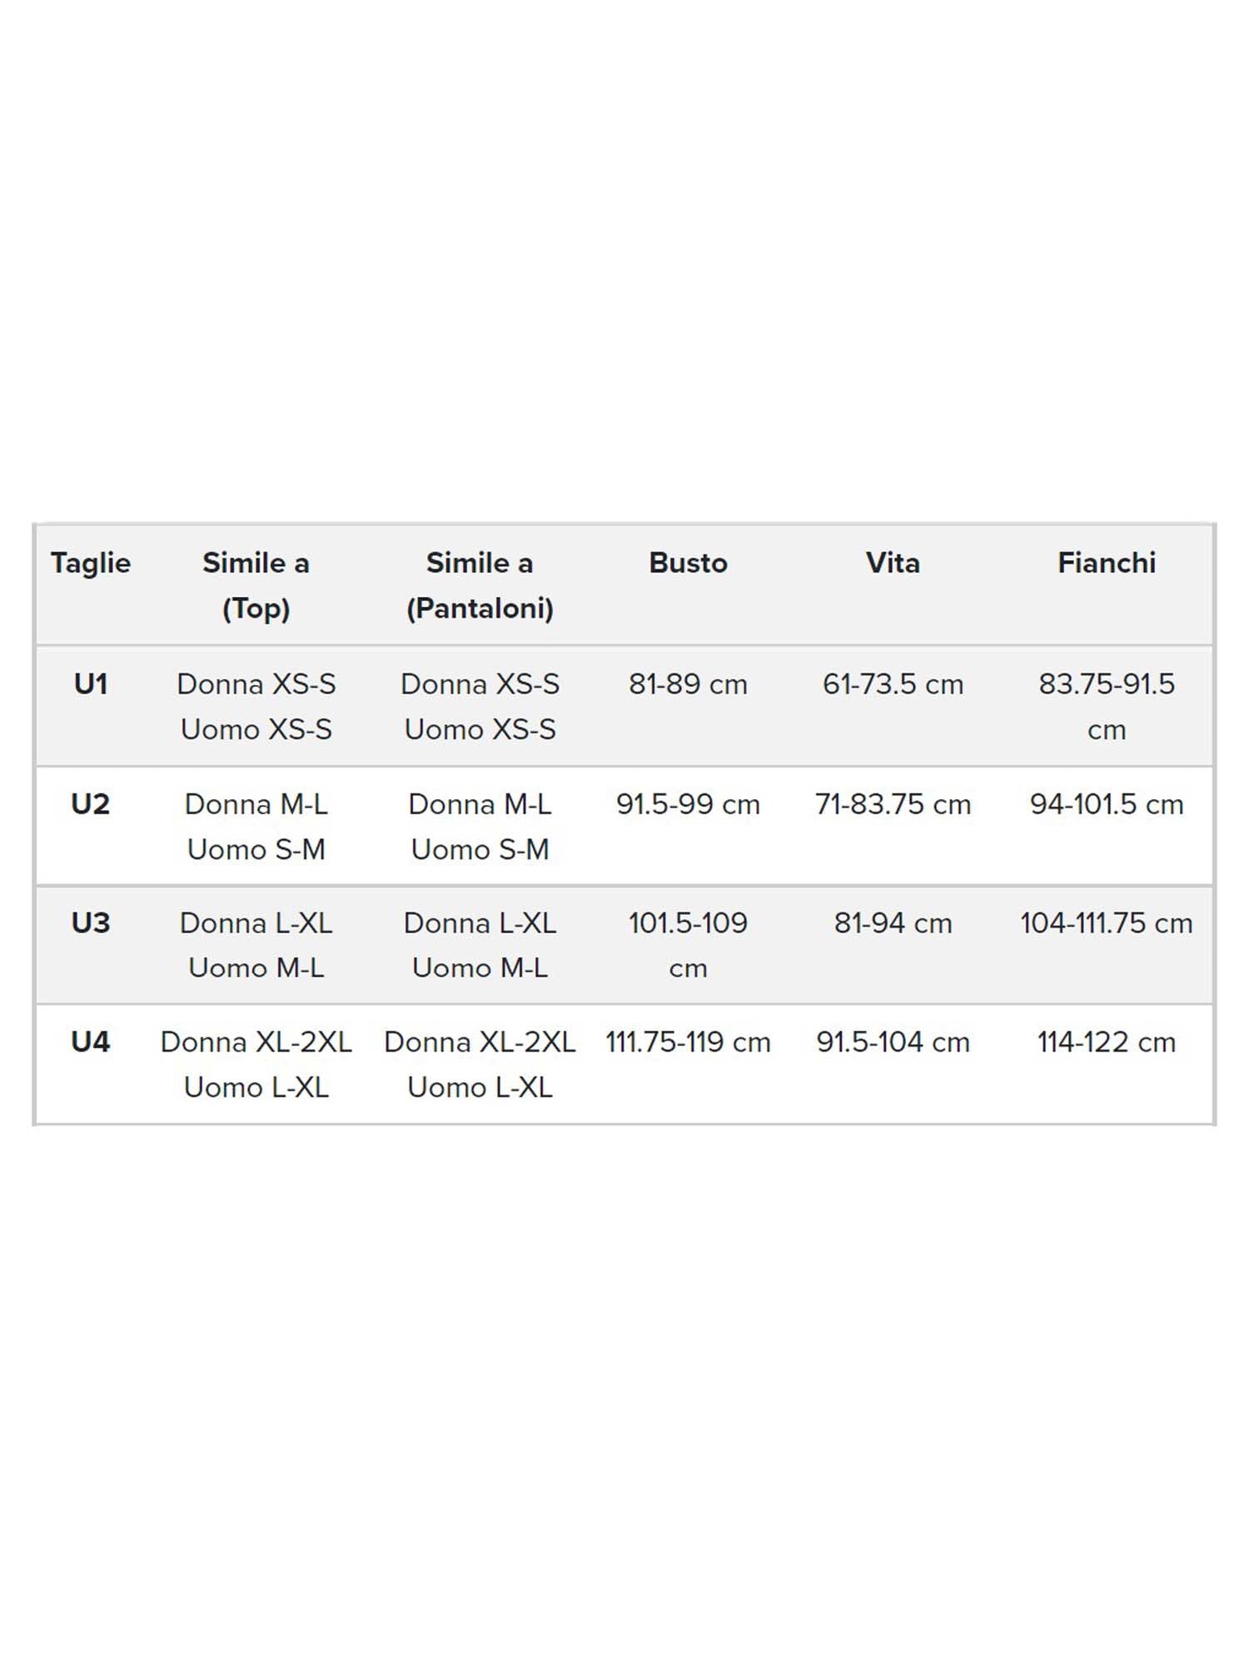1249x1665 pixels.
Task: Select the U3 size row label
Action: pos(91,923)
